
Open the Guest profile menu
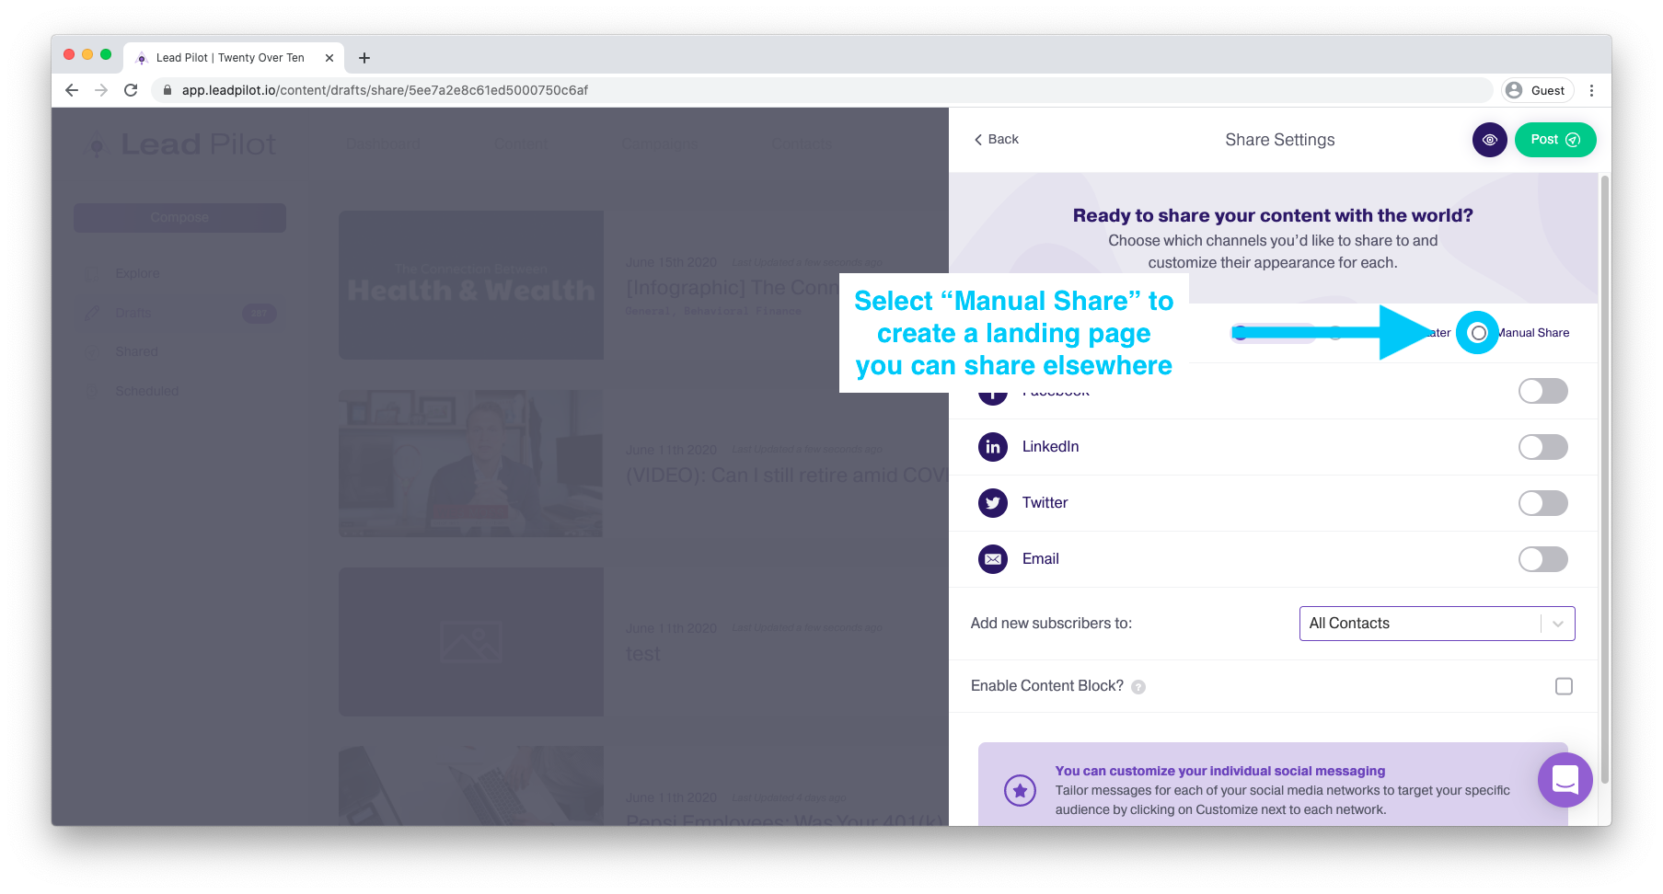[x=1537, y=90]
